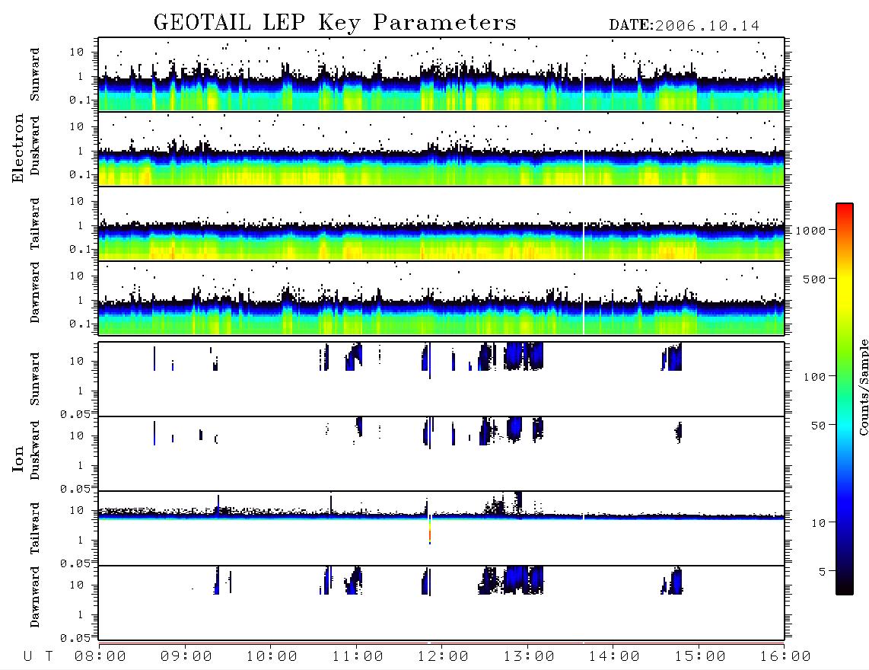Viewport: 869px width, 670px height.
Task: Click the 1000 colorbar tick label
Action: pyautogui.click(x=810, y=231)
